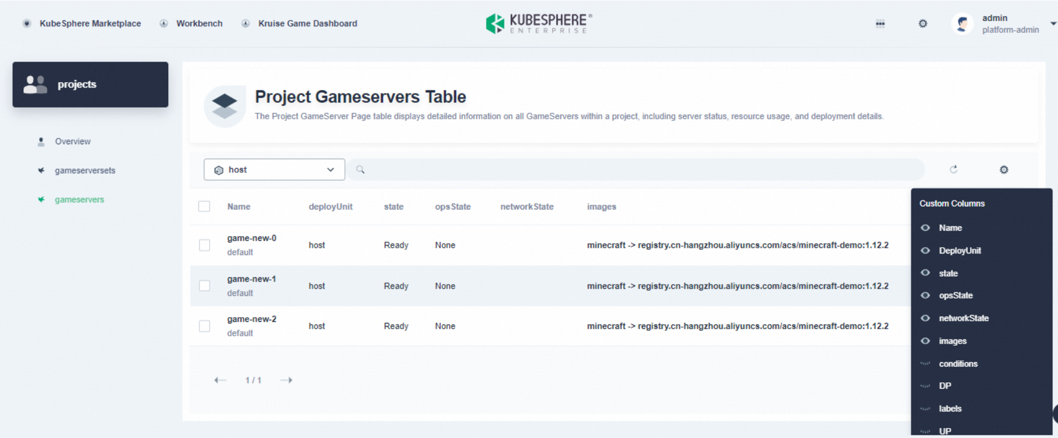Image resolution: width=1058 pixels, height=438 pixels.
Task: Click the admin user avatar
Action: pos(962,24)
